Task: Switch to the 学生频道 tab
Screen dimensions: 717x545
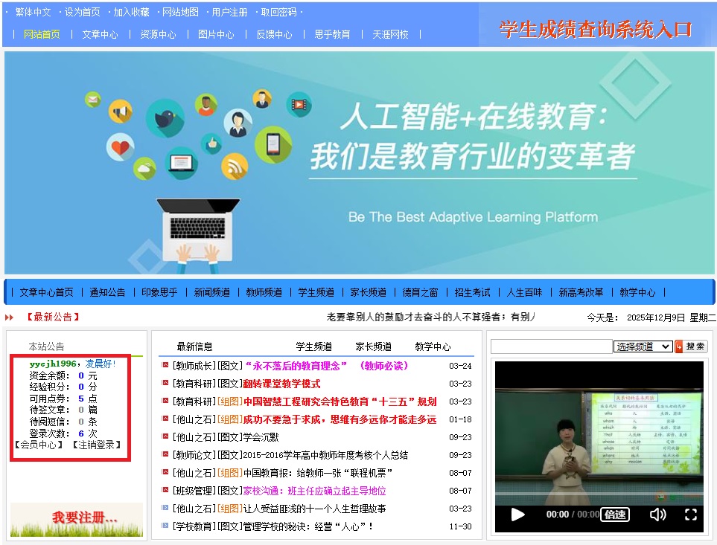Action: [314, 346]
